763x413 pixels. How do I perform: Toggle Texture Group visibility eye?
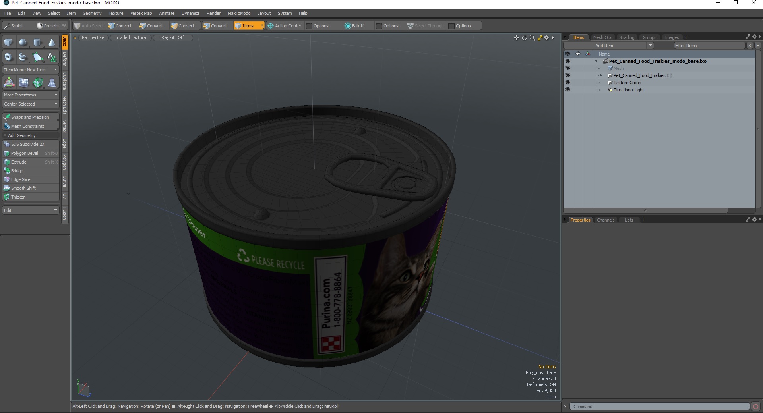point(567,83)
